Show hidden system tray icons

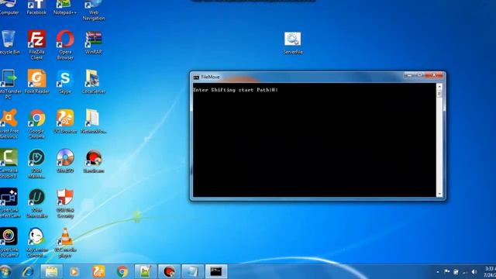pos(438,272)
